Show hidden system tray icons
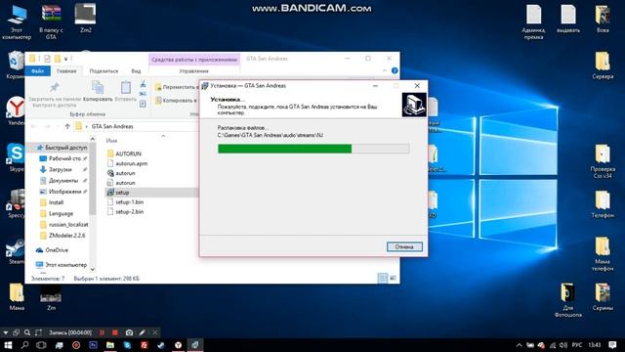This screenshot has width=625, height=352. point(519,345)
